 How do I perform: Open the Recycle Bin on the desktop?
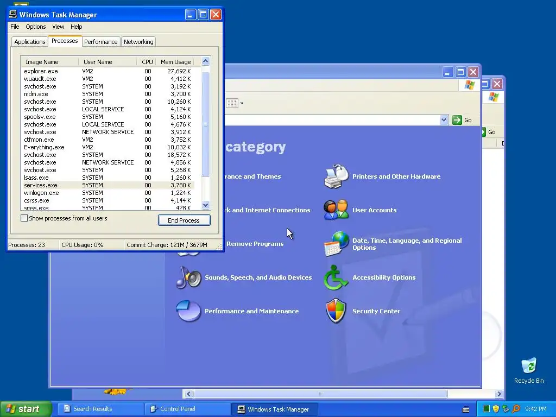point(529,371)
